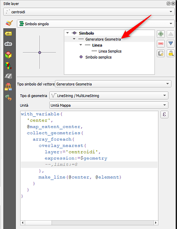Click the @map_extent_center expression line
This screenshot has width=177, height=229.
point(55,127)
